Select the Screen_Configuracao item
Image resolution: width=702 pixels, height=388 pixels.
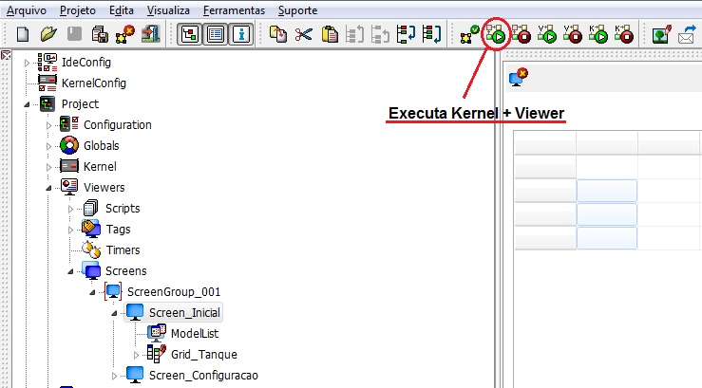(203, 375)
